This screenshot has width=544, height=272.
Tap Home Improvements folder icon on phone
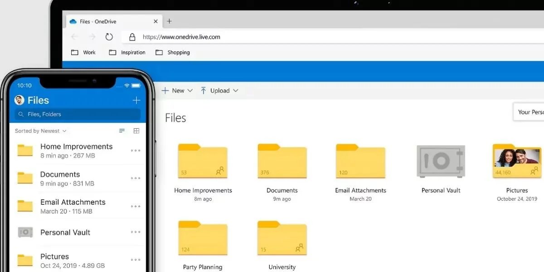click(x=25, y=151)
